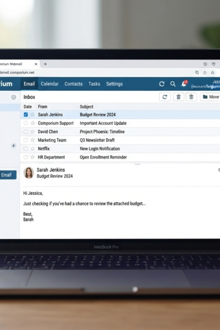
Task: Click sender name Netflix in list
Action: [43, 149]
